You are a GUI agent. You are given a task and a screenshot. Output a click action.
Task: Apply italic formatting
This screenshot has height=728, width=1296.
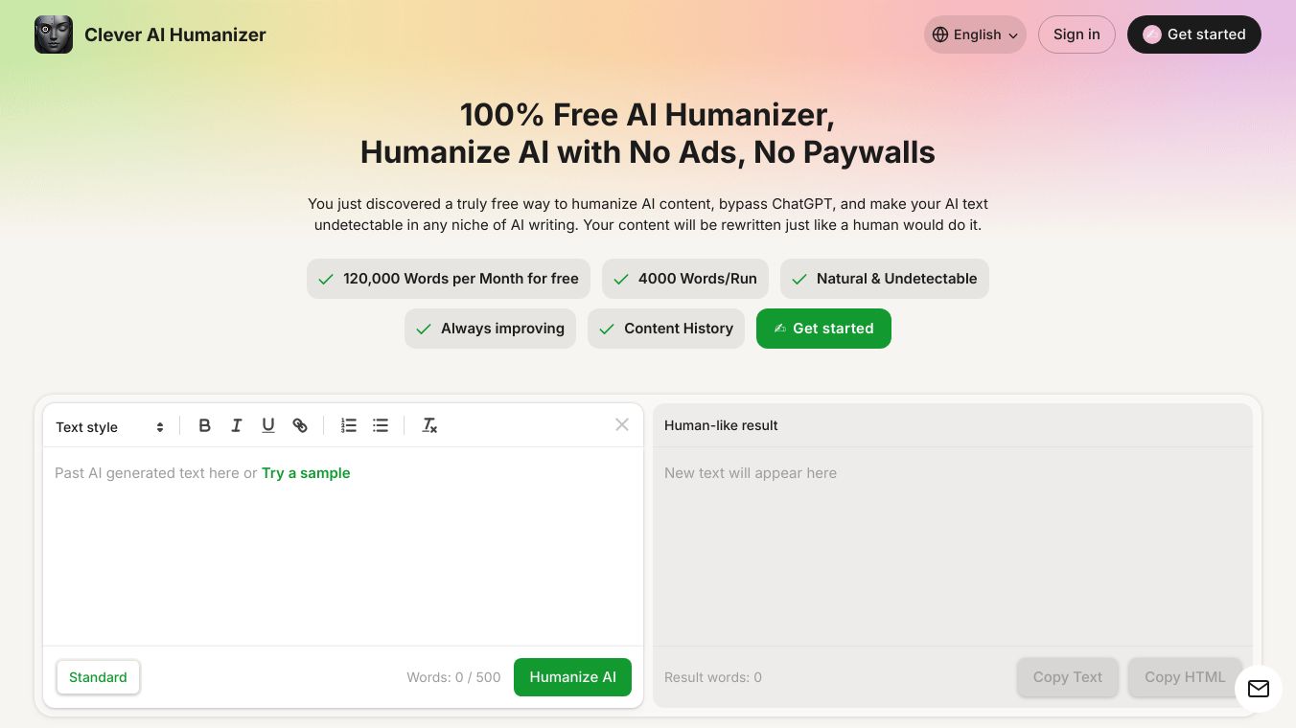point(237,425)
